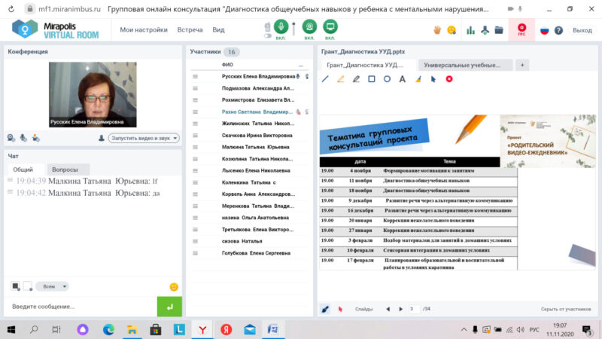Image resolution: width=602 pixels, height=339 pixels.
Task: Open the Russian flag language selector
Action: pos(544,30)
